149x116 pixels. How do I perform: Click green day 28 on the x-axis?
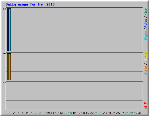coord(127,113)
